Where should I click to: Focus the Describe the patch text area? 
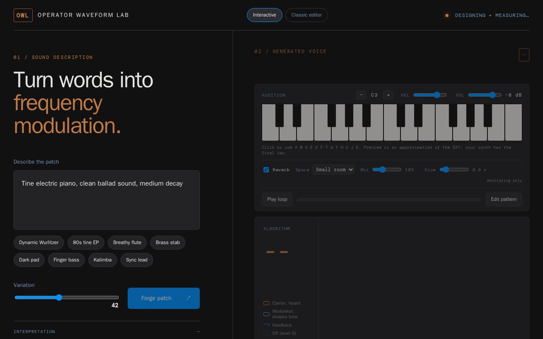pyautogui.click(x=106, y=200)
